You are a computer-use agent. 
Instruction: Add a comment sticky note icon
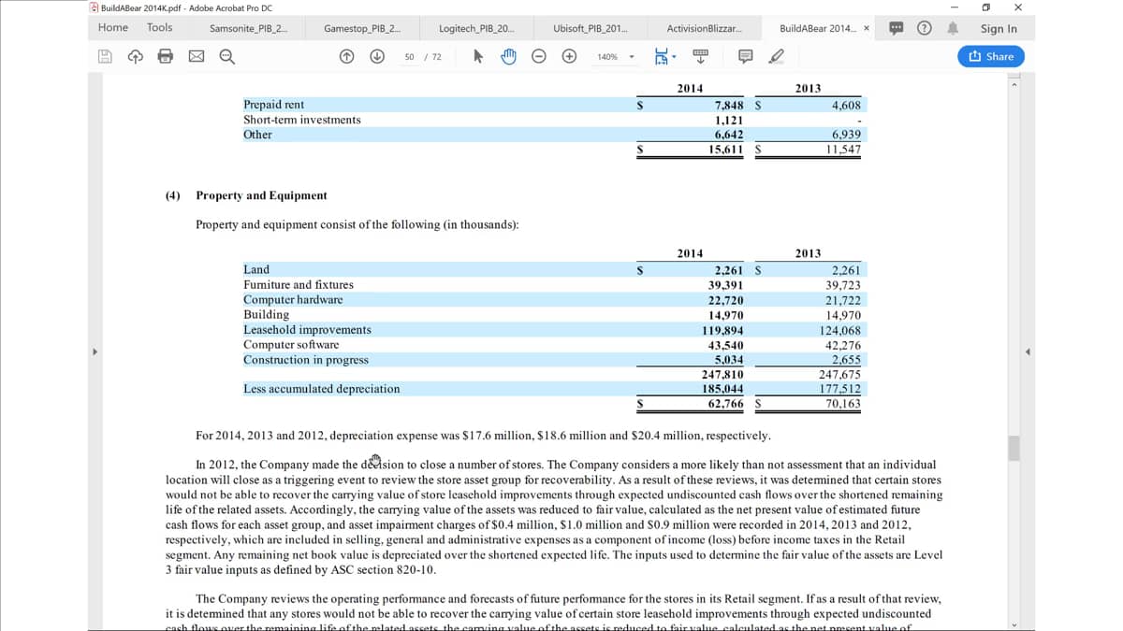pyautogui.click(x=746, y=57)
